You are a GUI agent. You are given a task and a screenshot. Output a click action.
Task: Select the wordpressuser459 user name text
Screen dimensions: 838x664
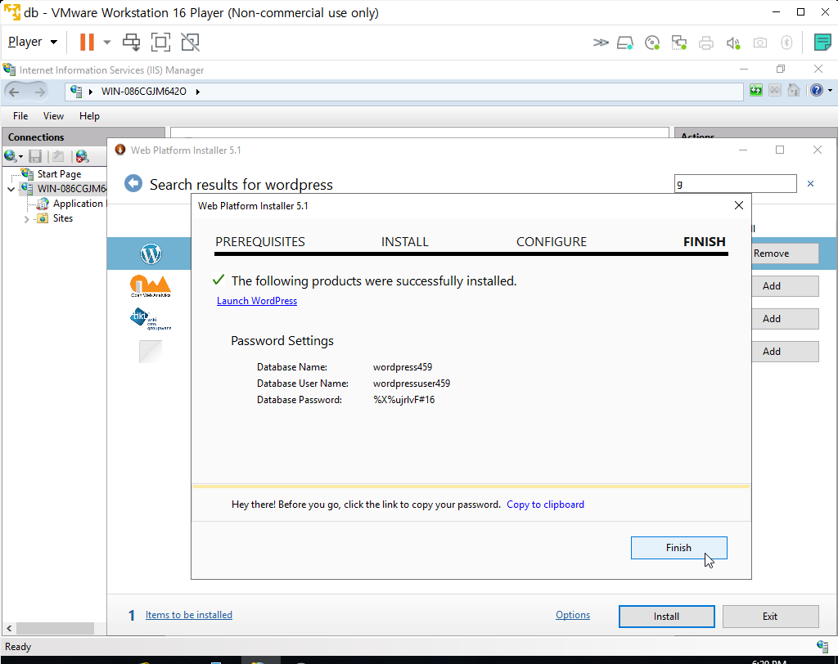click(x=412, y=384)
